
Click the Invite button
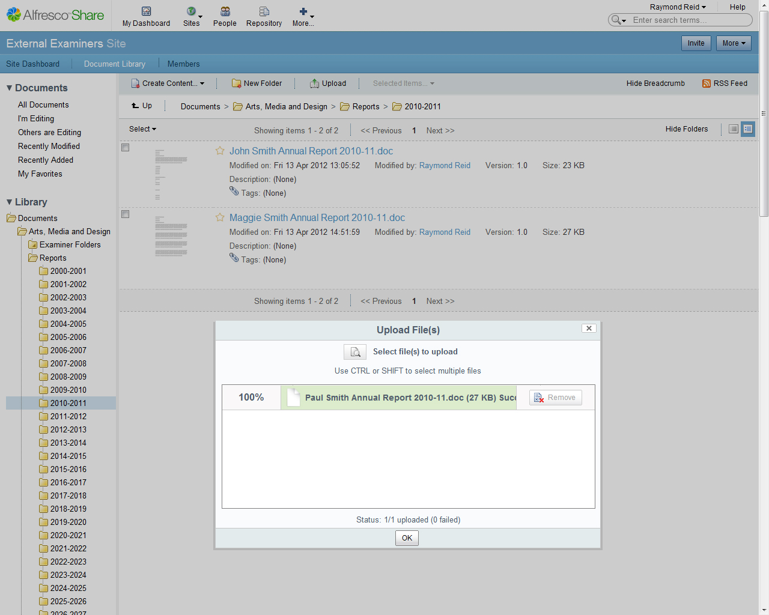(x=696, y=43)
